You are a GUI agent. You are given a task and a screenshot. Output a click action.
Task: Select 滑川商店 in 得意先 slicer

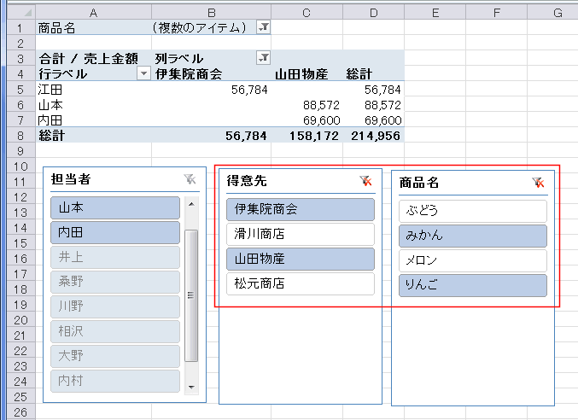(x=301, y=234)
